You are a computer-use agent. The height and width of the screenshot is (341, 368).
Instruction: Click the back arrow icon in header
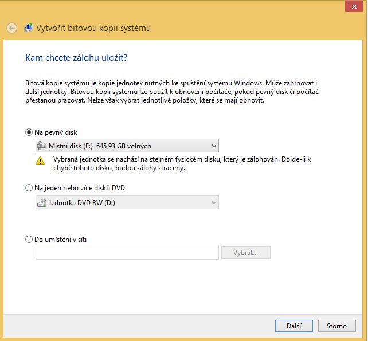(11, 28)
